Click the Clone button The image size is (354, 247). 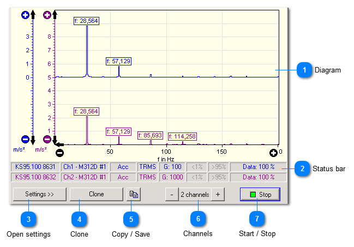click(x=96, y=194)
